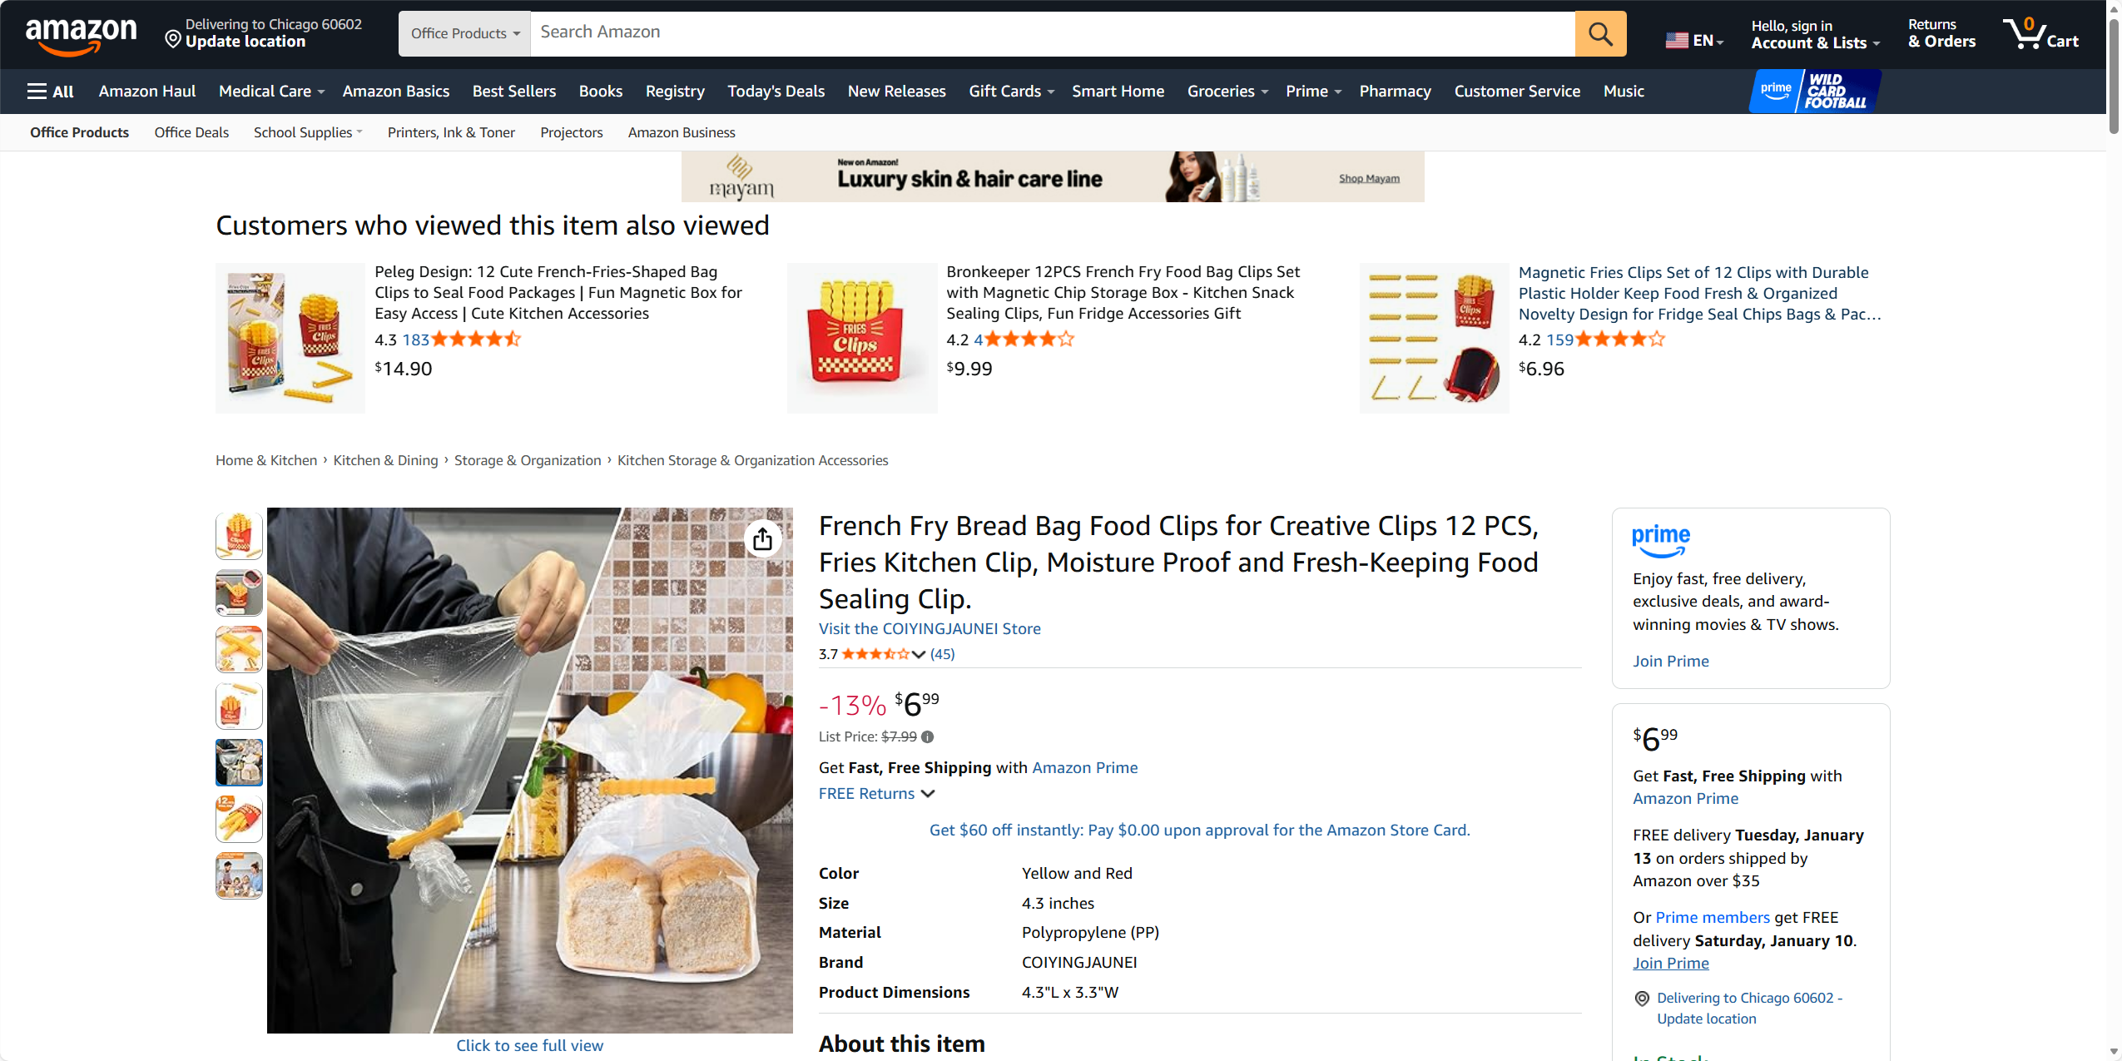Expand the EN language selector
This screenshot has height=1061, width=2122.
tap(1694, 40)
